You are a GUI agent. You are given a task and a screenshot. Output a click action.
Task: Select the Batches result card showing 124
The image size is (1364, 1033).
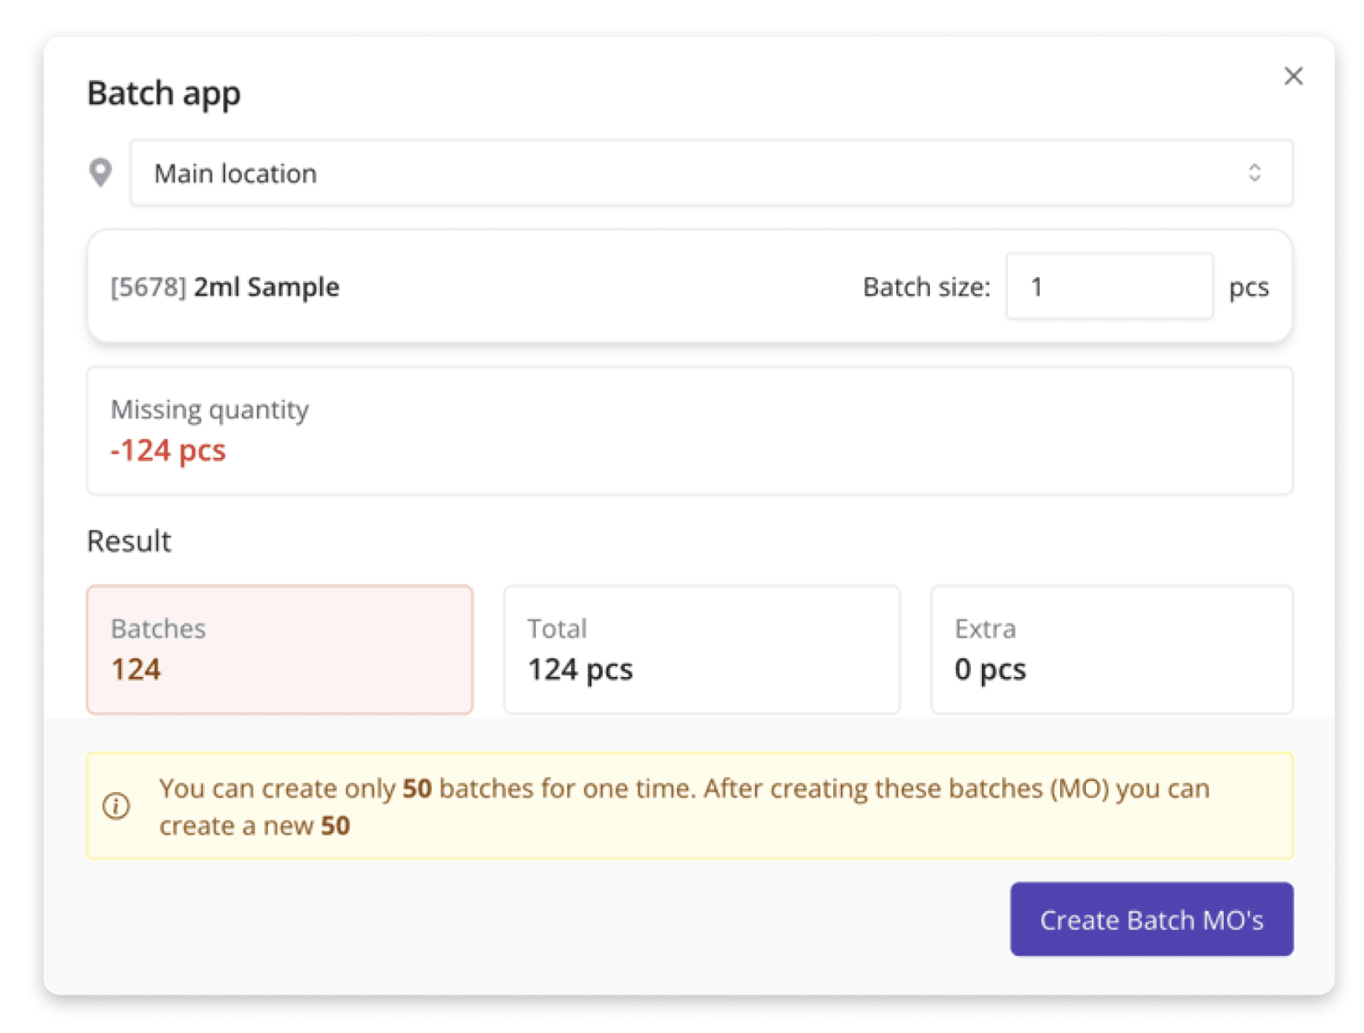tap(279, 649)
